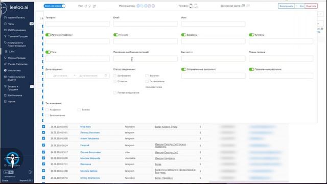Select the no bank card filter icon
This screenshot has height=184, width=327.
(x=248, y=6)
